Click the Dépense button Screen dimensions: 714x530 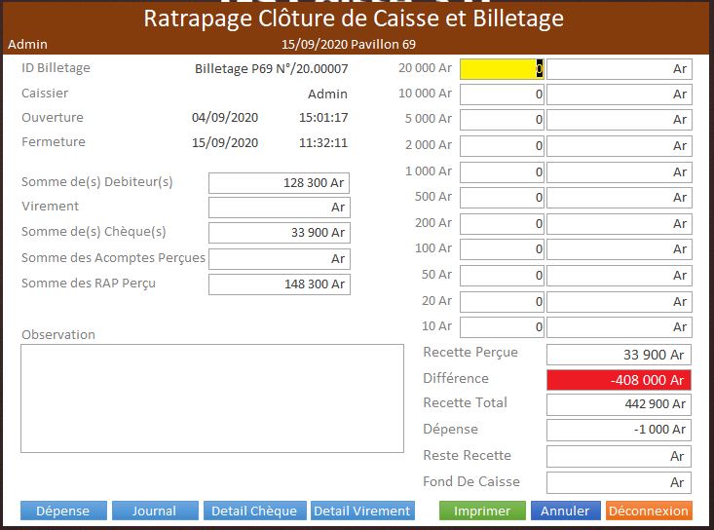(63, 511)
